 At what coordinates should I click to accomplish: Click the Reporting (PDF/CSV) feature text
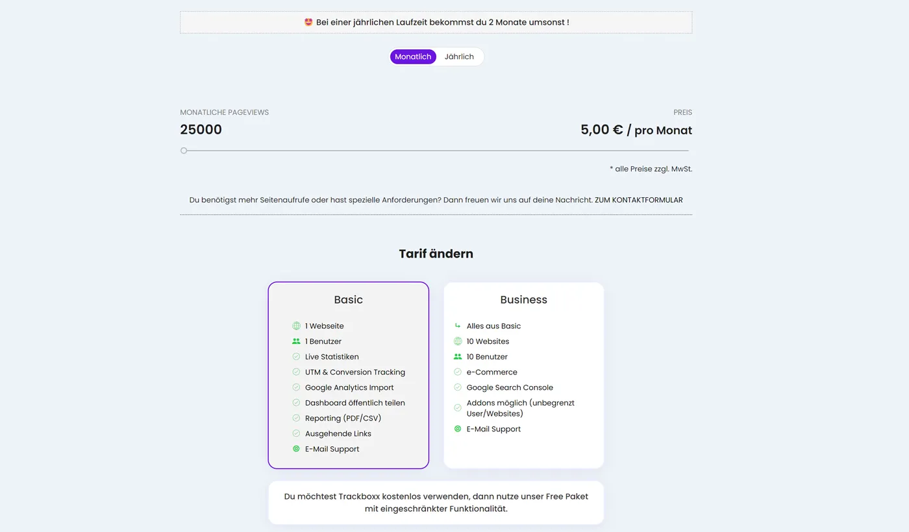343,418
